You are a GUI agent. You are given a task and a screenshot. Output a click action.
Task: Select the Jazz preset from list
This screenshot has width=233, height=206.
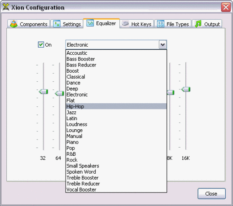[116, 112]
